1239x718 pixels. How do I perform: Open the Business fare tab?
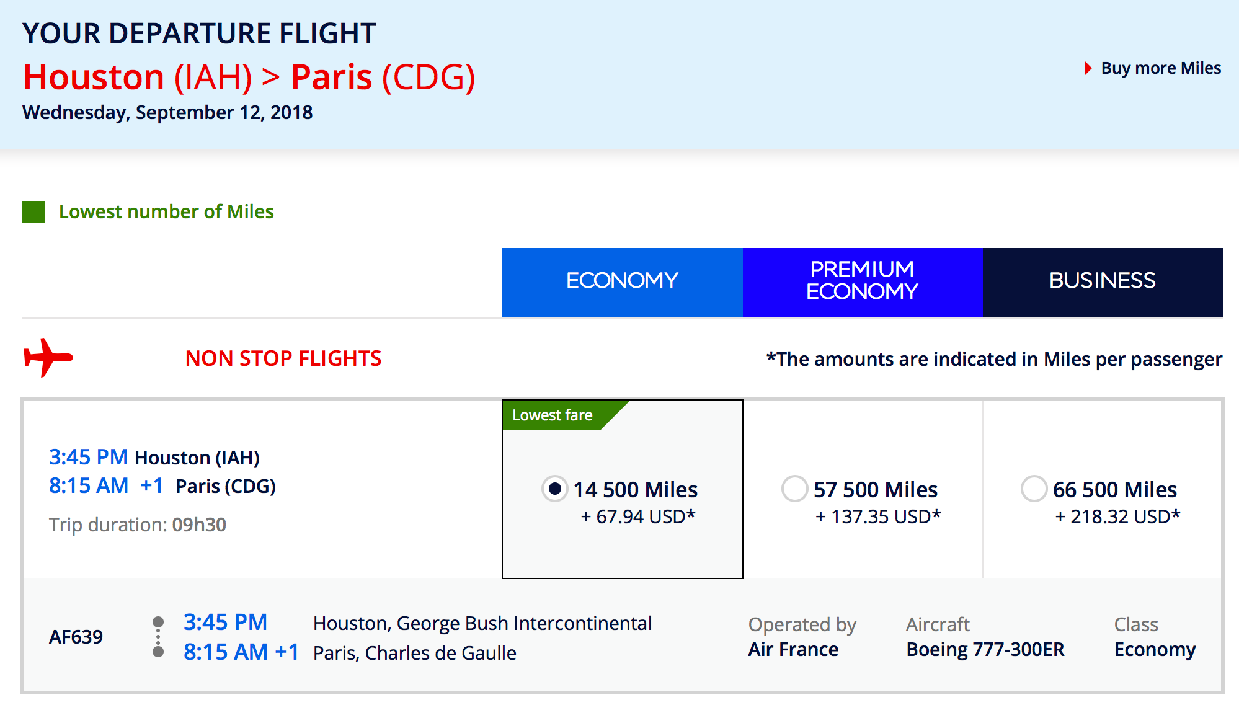(1103, 283)
